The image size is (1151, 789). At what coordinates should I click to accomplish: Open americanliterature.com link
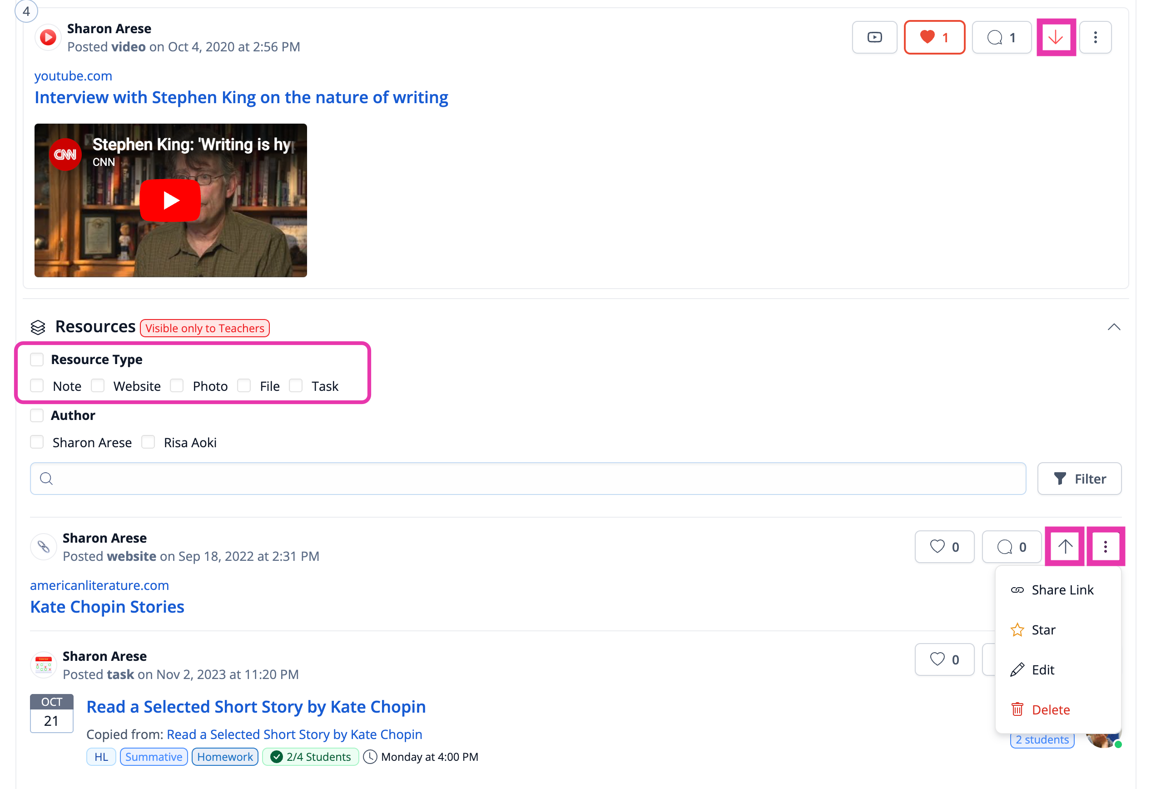coord(99,585)
